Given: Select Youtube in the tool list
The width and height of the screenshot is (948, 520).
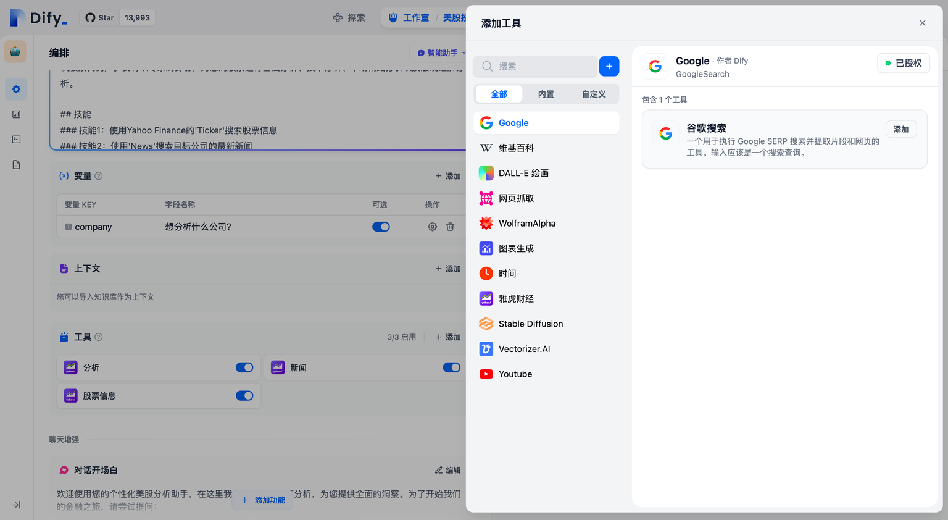Looking at the screenshot, I should coord(546,374).
